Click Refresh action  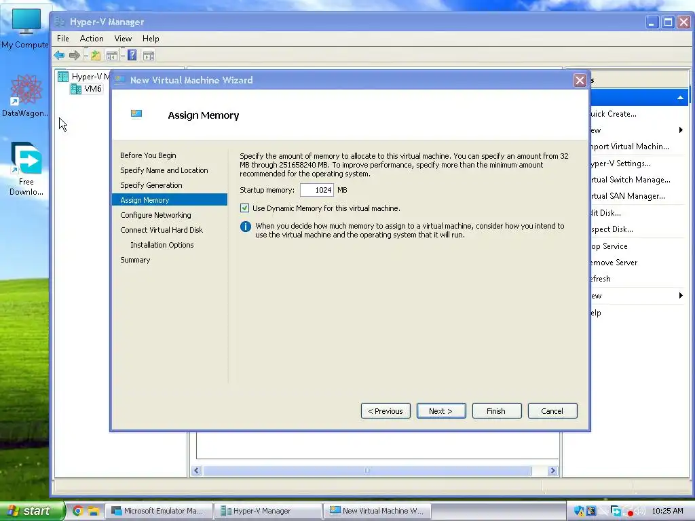tap(601, 279)
